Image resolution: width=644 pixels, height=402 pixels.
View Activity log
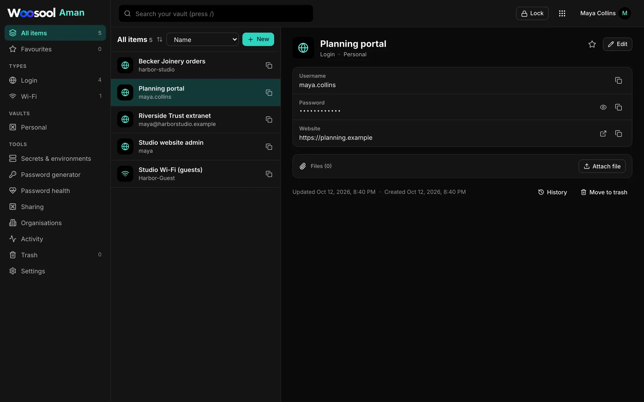point(55,239)
